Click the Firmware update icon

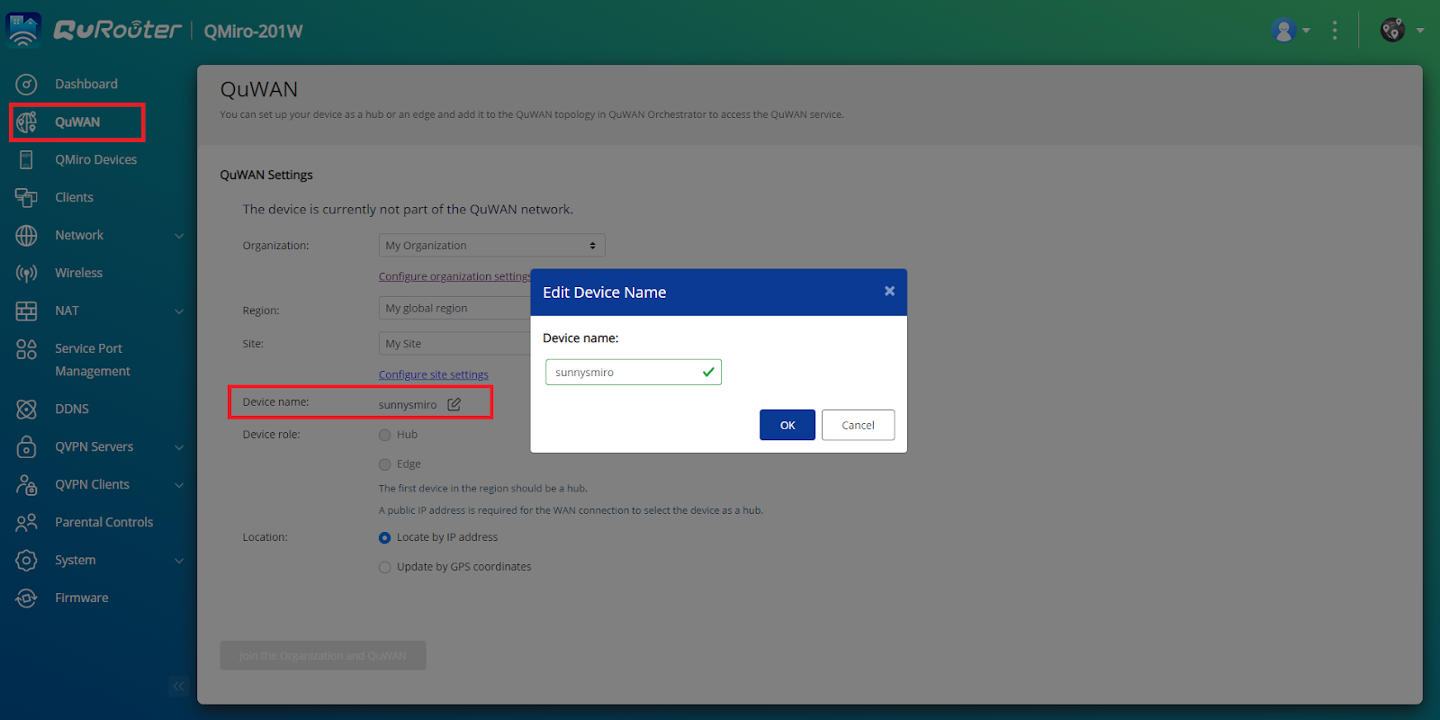click(x=26, y=598)
